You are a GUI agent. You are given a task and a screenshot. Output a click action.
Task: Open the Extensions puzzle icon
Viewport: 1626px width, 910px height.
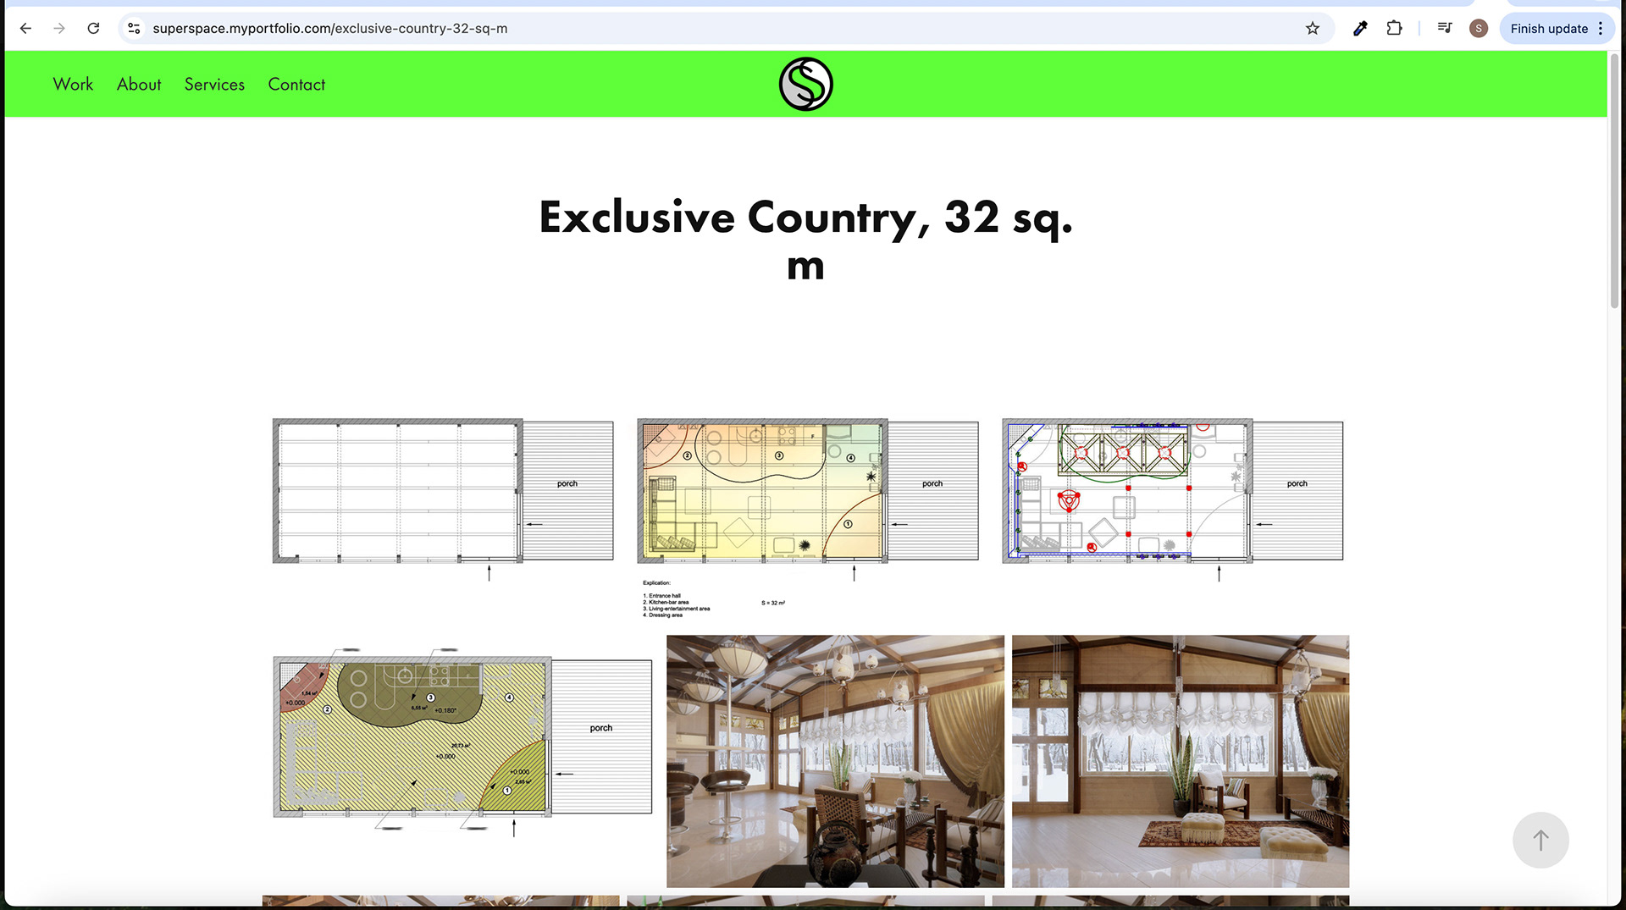tap(1394, 28)
